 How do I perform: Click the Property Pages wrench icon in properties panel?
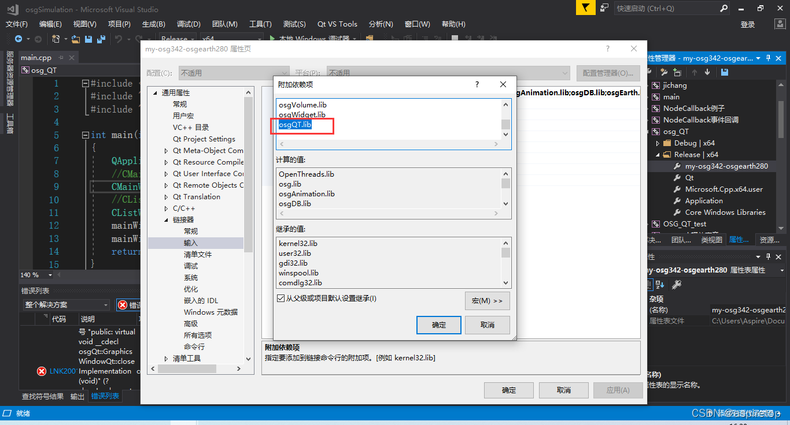pos(677,284)
